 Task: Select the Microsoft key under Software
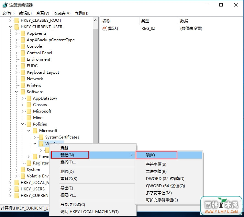[42, 111]
